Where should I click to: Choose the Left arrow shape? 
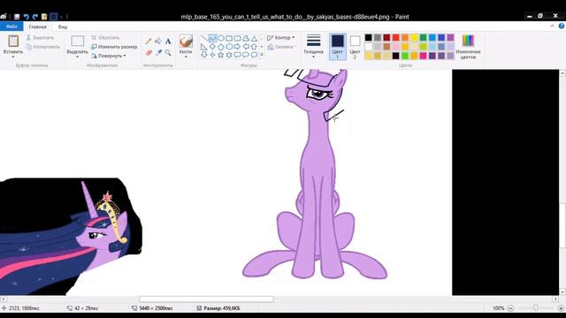click(x=246, y=47)
